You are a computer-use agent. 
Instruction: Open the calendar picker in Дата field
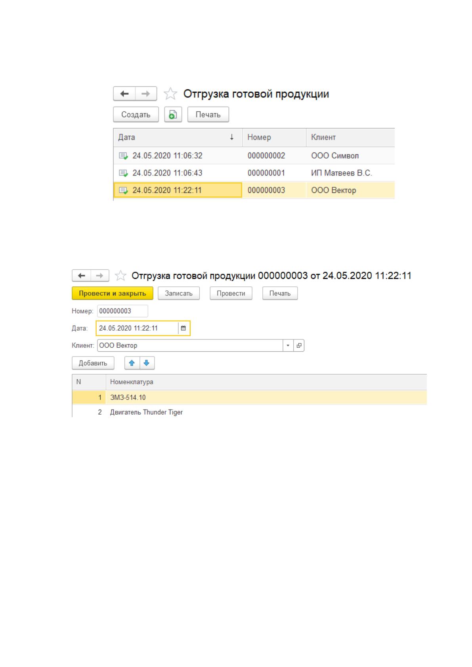tap(183, 328)
